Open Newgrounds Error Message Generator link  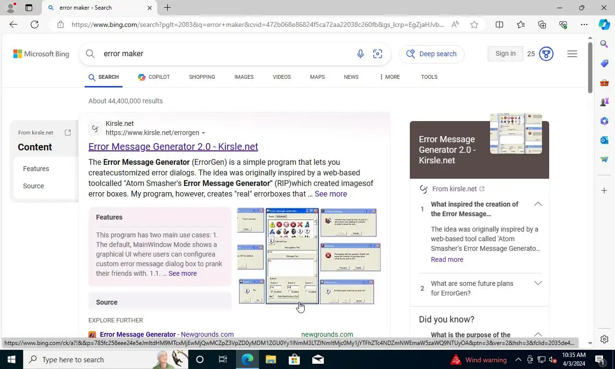[x=167, y=334]
